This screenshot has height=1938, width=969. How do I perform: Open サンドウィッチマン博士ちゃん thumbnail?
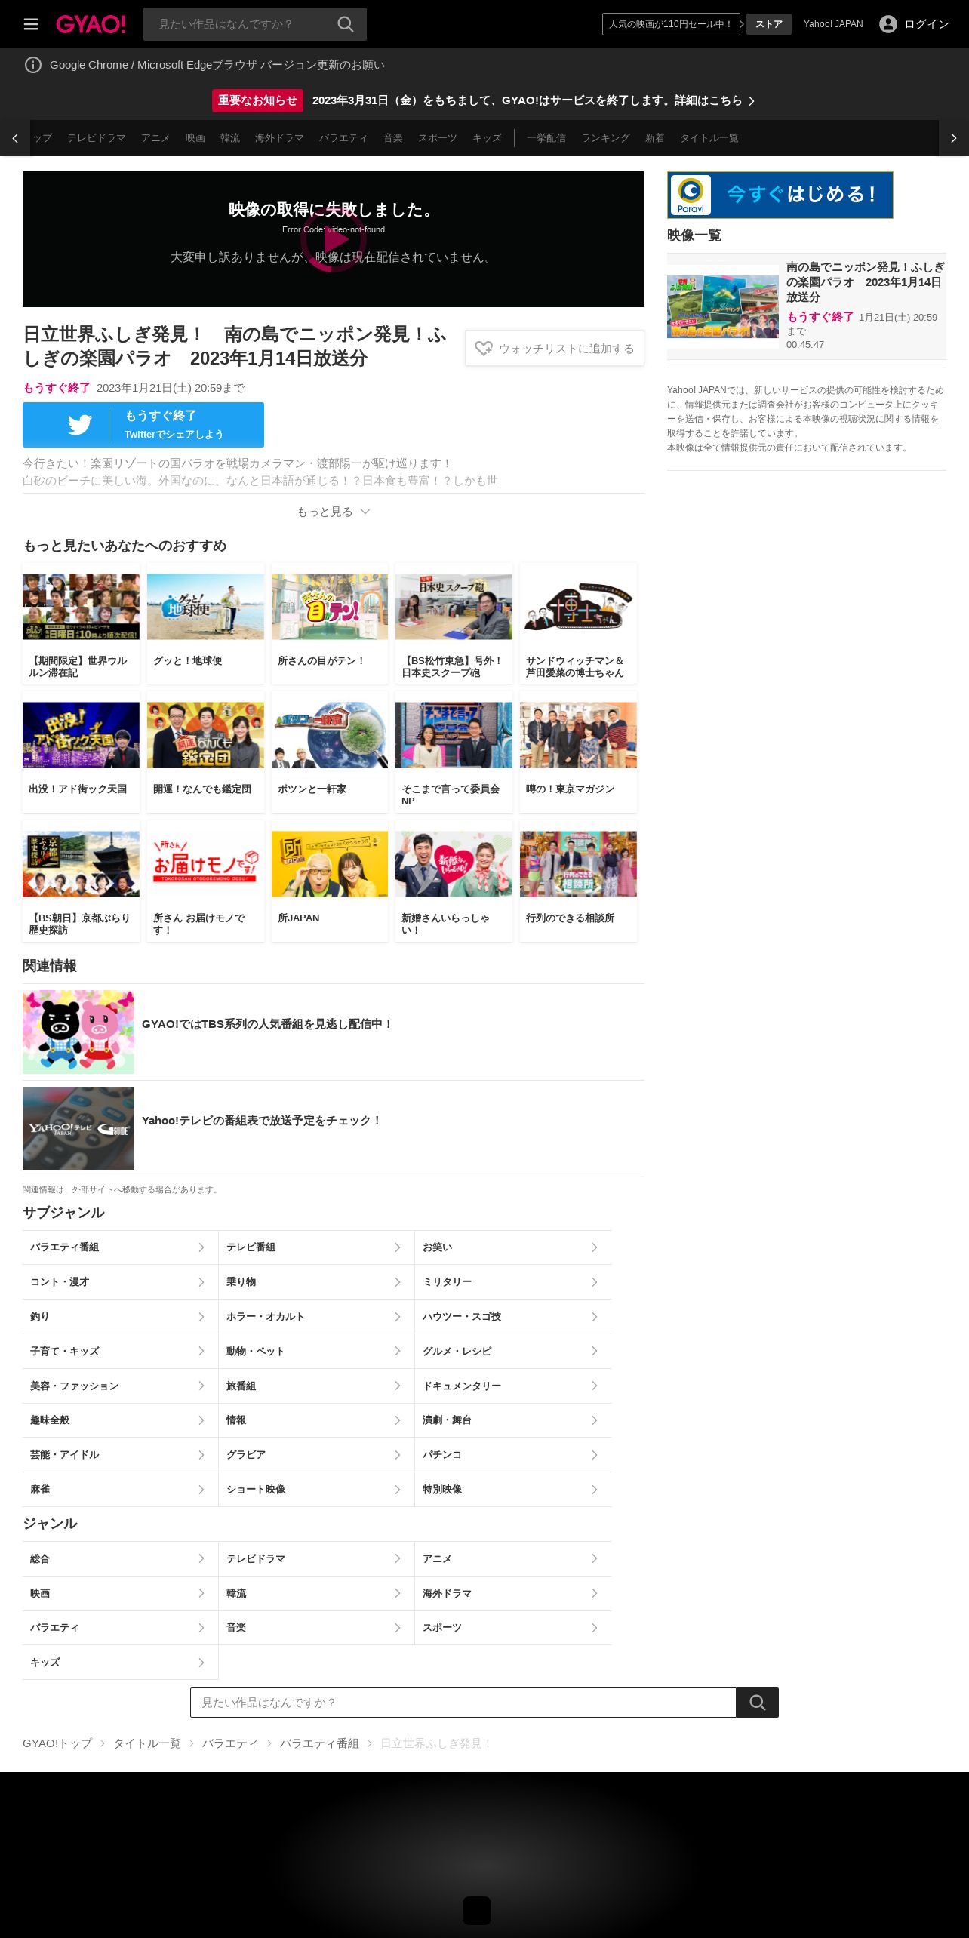[578, 607]
